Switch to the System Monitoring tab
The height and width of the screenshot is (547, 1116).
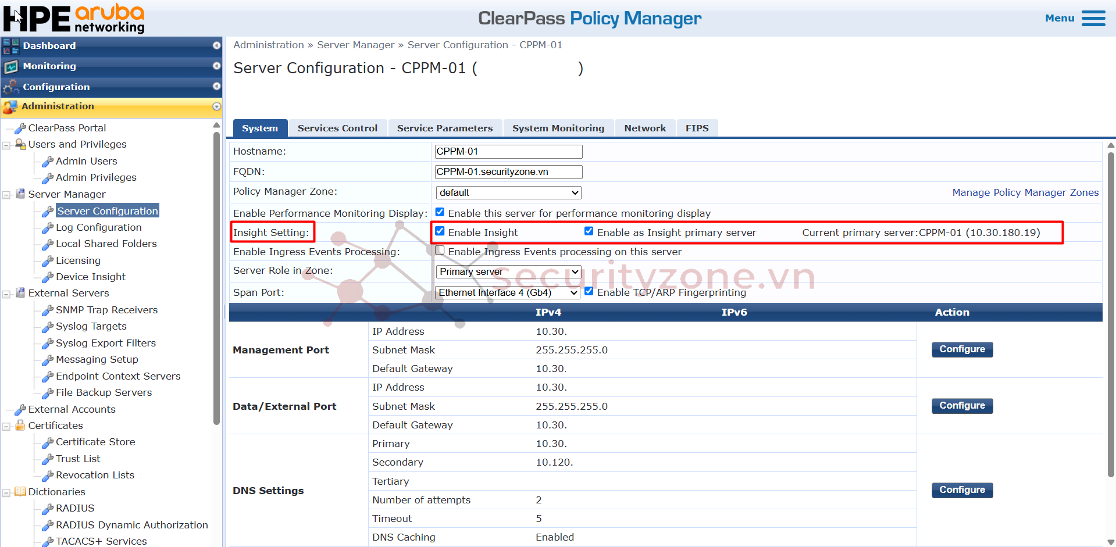tap(558, 128)
